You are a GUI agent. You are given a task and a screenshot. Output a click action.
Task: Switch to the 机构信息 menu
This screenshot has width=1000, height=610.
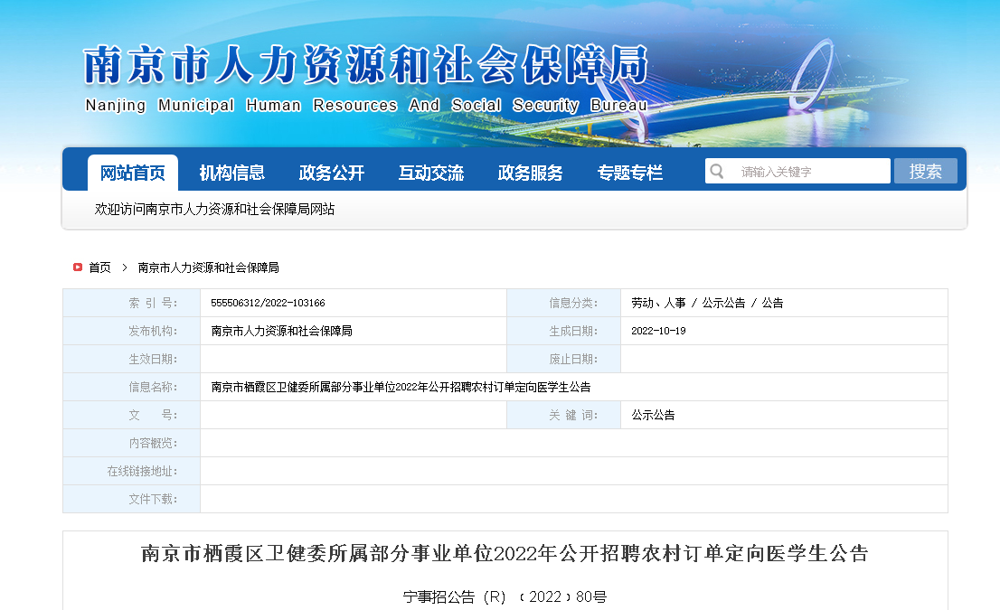click(232, 173)
